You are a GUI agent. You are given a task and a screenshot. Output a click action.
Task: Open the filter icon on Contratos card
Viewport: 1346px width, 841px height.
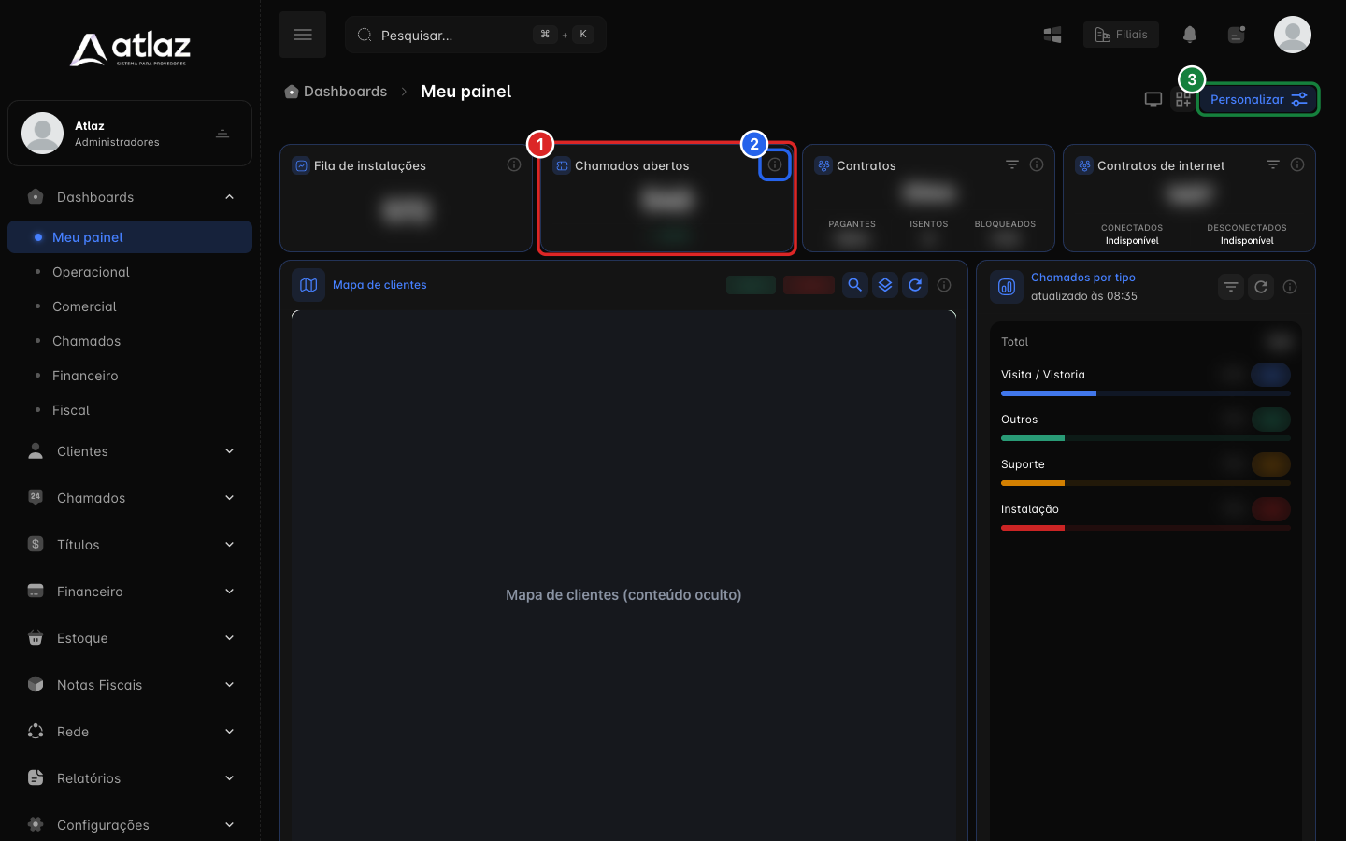1012,164
